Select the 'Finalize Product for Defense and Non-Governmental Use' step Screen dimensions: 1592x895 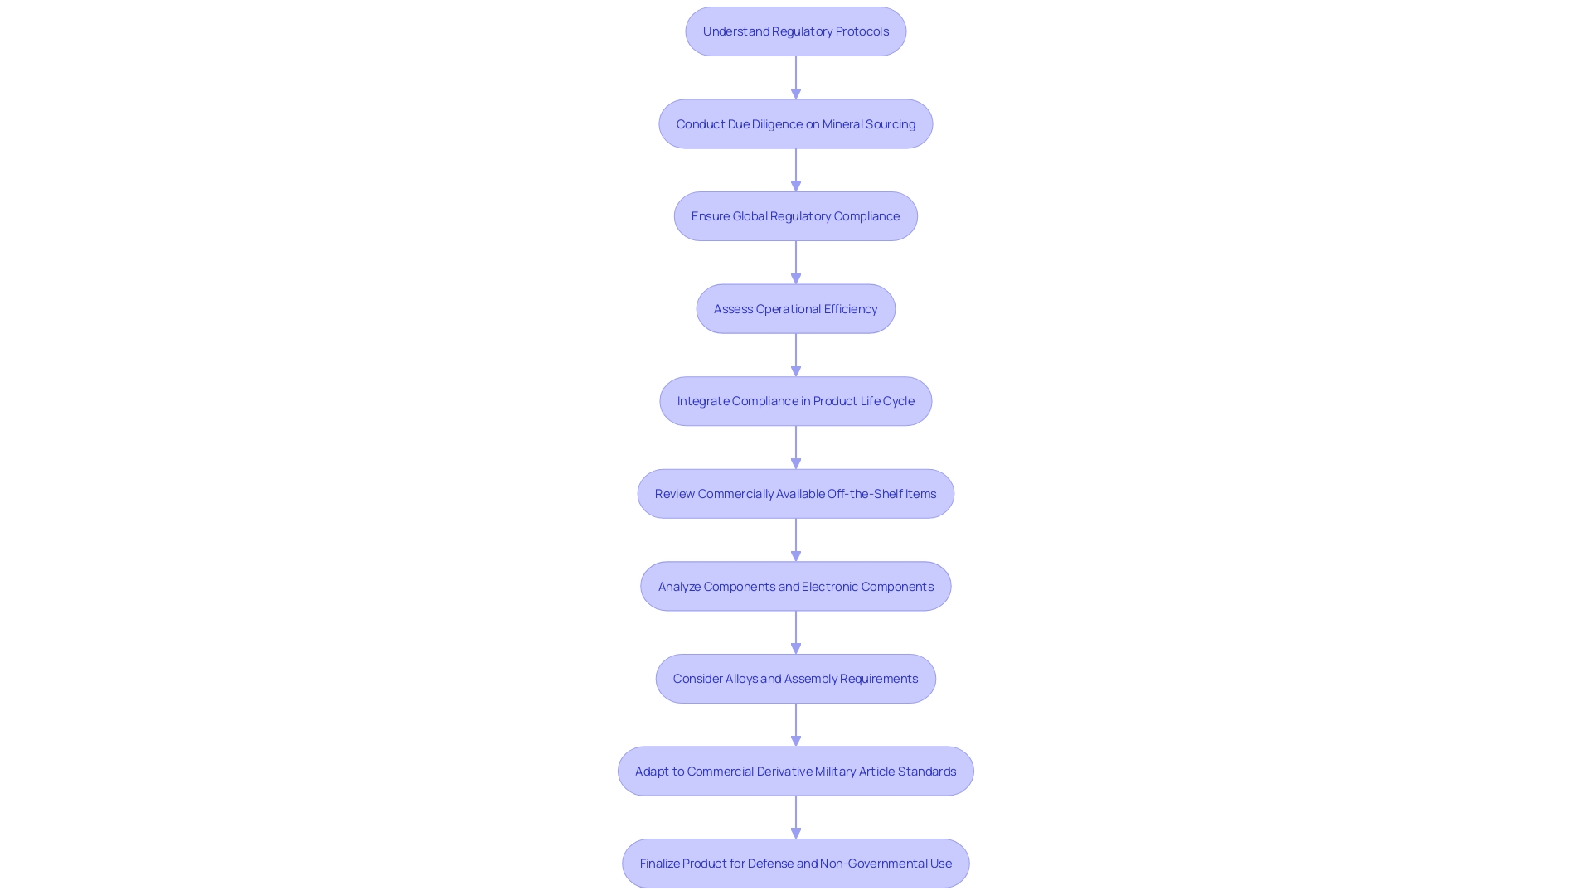click(x=795, y=862)
